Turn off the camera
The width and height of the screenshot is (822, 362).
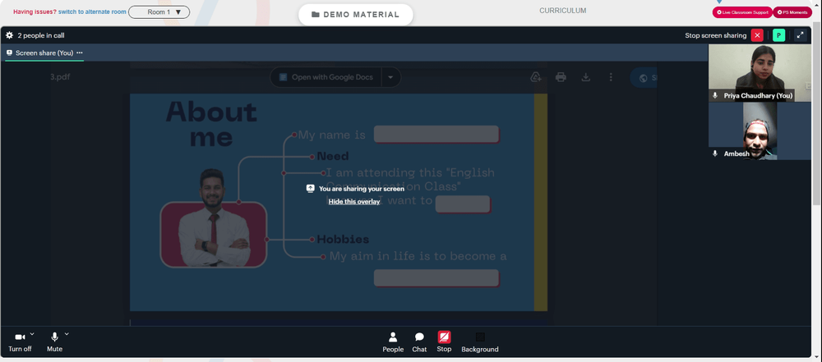(20, 342)
